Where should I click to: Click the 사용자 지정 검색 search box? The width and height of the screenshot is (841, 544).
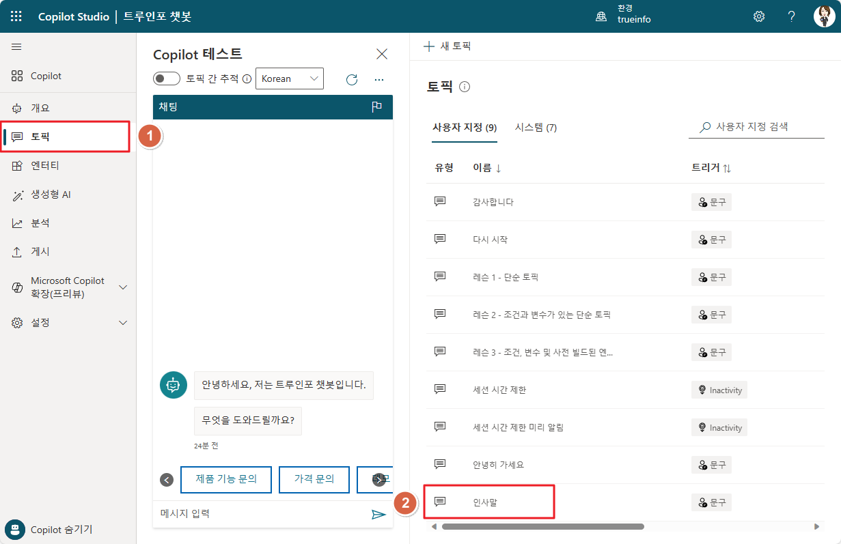[x=756, y=127]
